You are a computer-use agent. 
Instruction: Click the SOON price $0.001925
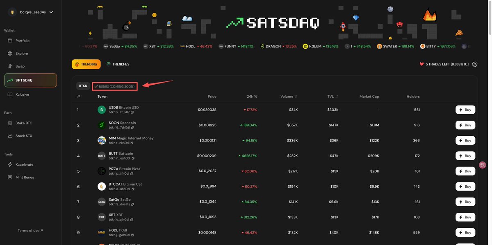207,125
